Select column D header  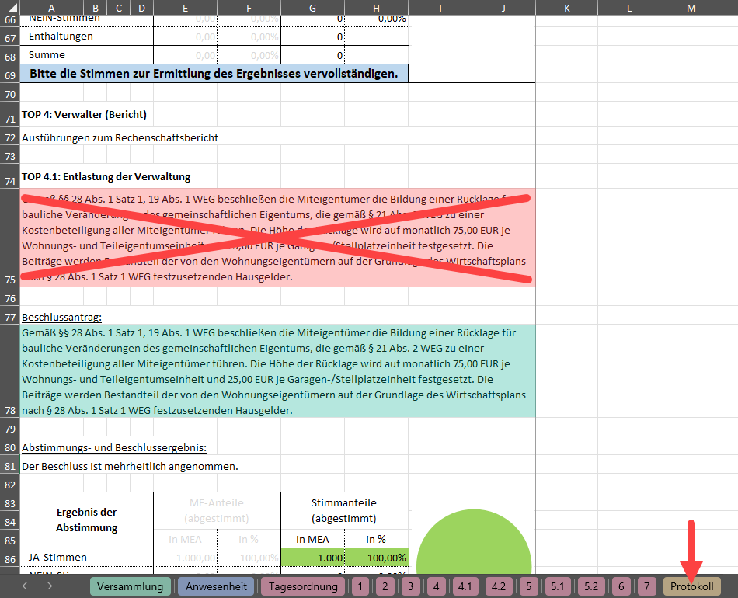coord(141,8)
